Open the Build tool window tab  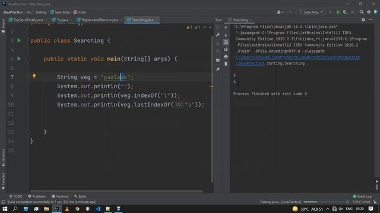(x=80, y=196)
